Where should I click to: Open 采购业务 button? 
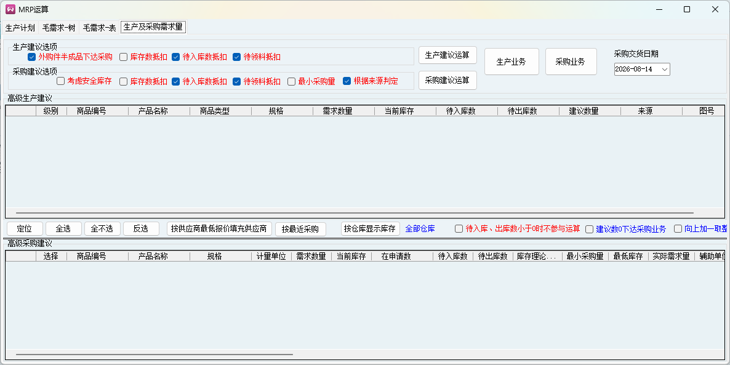571,62
